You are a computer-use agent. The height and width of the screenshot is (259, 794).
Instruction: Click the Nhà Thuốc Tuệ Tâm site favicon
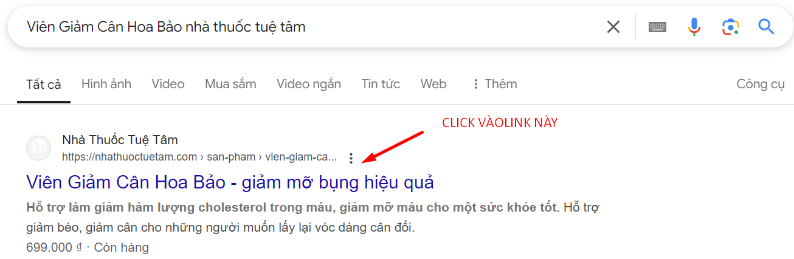pyautogui.click(x=38, y=148)
